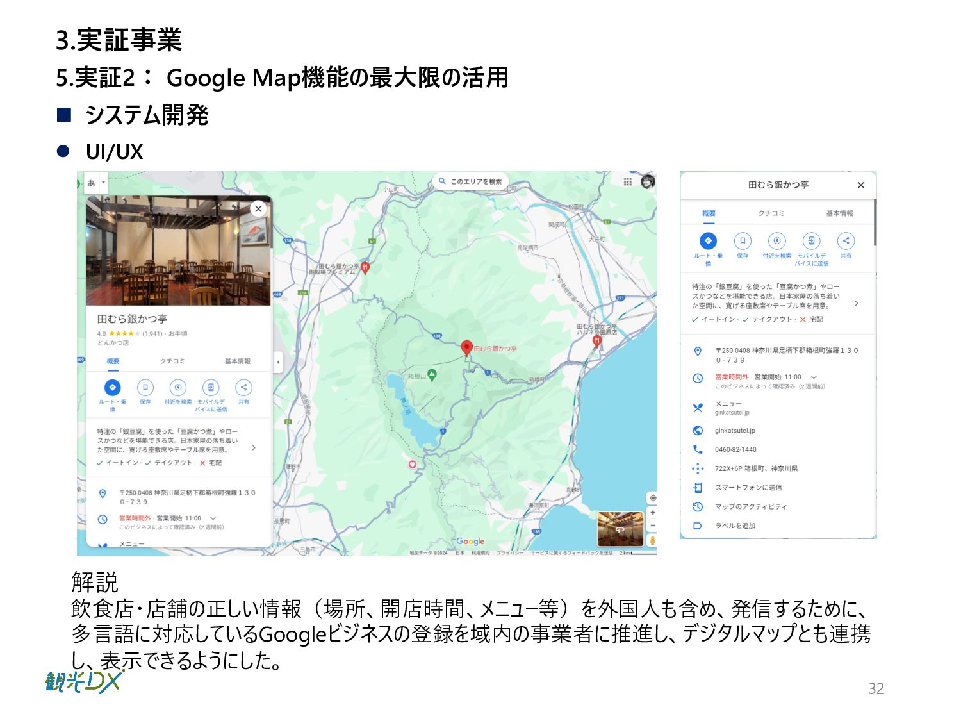Click the Street View pegman icon
This screenshot has width=961, height=721.
[652, 541]
